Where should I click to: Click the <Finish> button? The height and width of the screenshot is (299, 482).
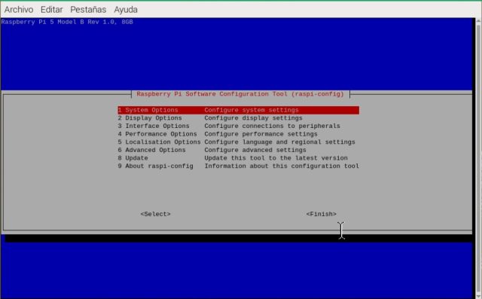(322, 214)
